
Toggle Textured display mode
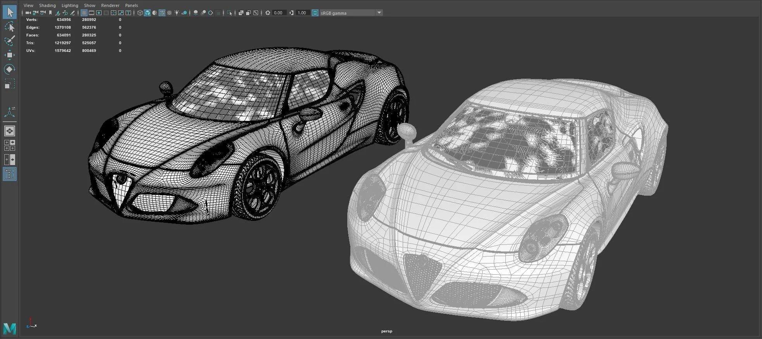(x=169, y=13)
